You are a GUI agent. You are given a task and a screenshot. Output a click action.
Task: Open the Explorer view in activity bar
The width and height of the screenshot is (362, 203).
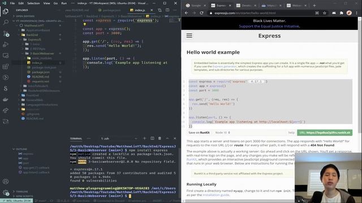point(6,11)
